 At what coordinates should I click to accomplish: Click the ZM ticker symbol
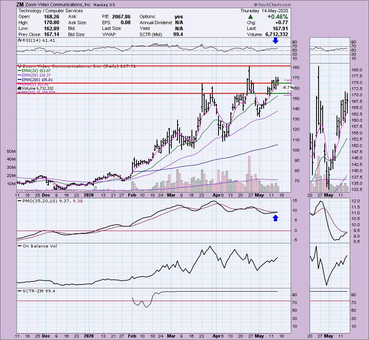pyautogui.click(x=20, y=5)
